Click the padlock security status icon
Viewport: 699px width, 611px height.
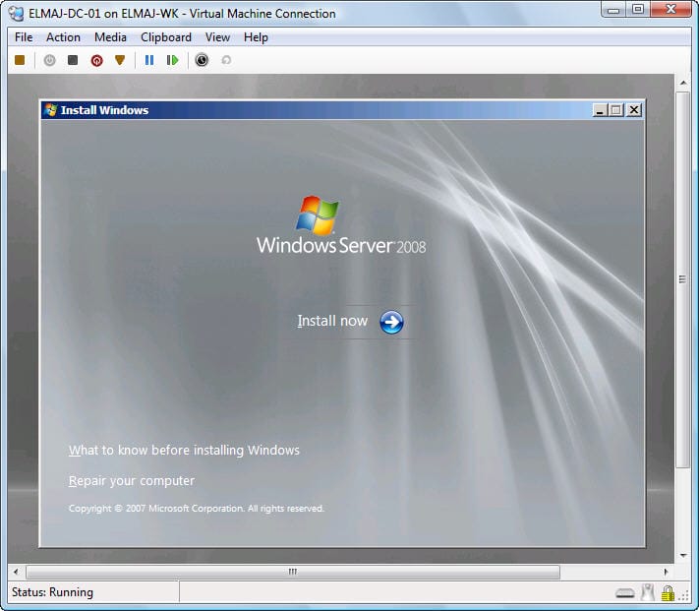668,593
